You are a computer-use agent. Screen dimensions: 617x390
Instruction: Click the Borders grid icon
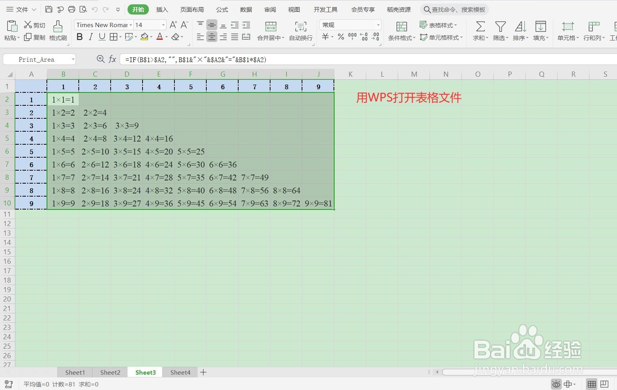pyautogui.click(x=113, y=37)
